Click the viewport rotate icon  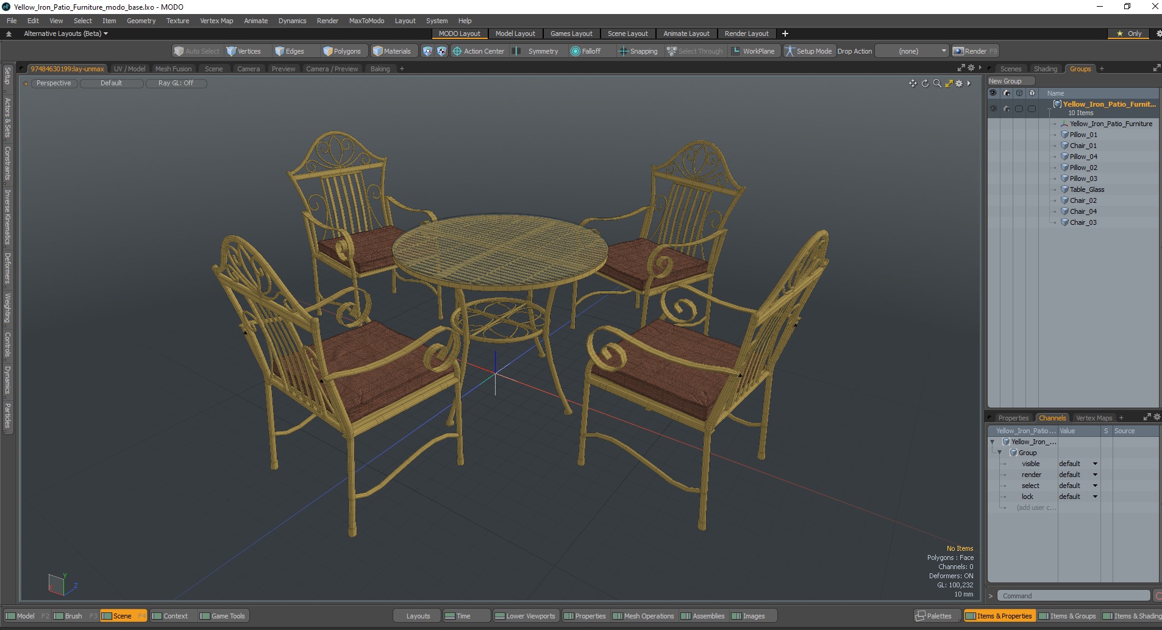coord(925,83)
